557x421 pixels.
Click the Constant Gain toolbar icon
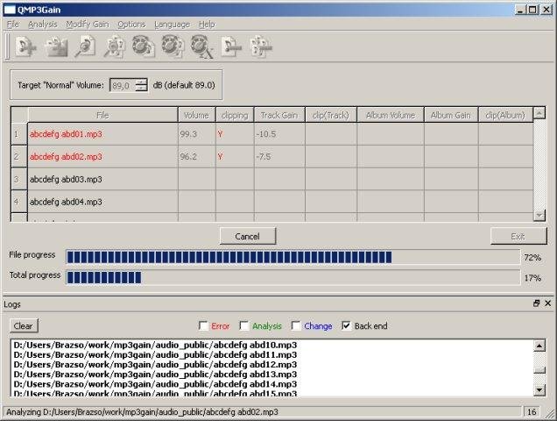pyautogui.click(x=201, y=46)
